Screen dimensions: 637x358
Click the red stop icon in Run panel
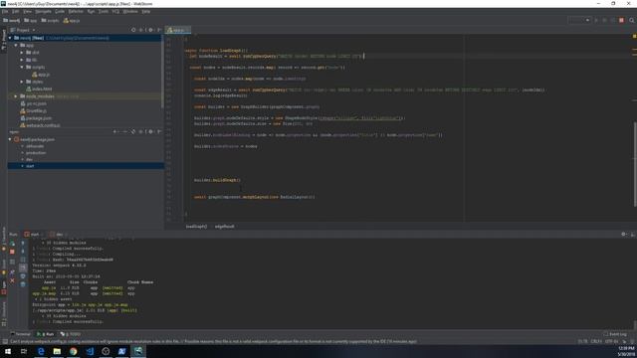(12, 252)
